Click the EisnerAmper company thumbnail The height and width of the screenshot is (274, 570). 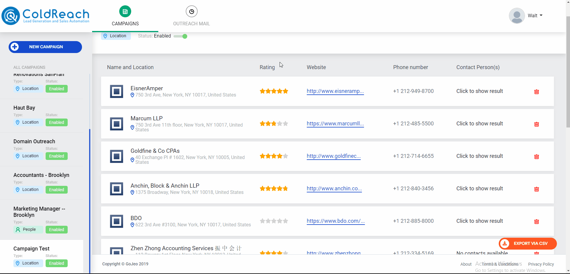pyautogui.click(x=117, y=91)
